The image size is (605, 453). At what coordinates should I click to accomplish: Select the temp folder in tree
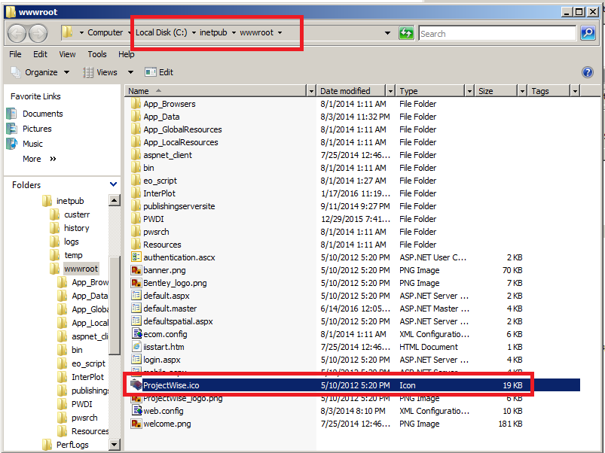point(73,255)
